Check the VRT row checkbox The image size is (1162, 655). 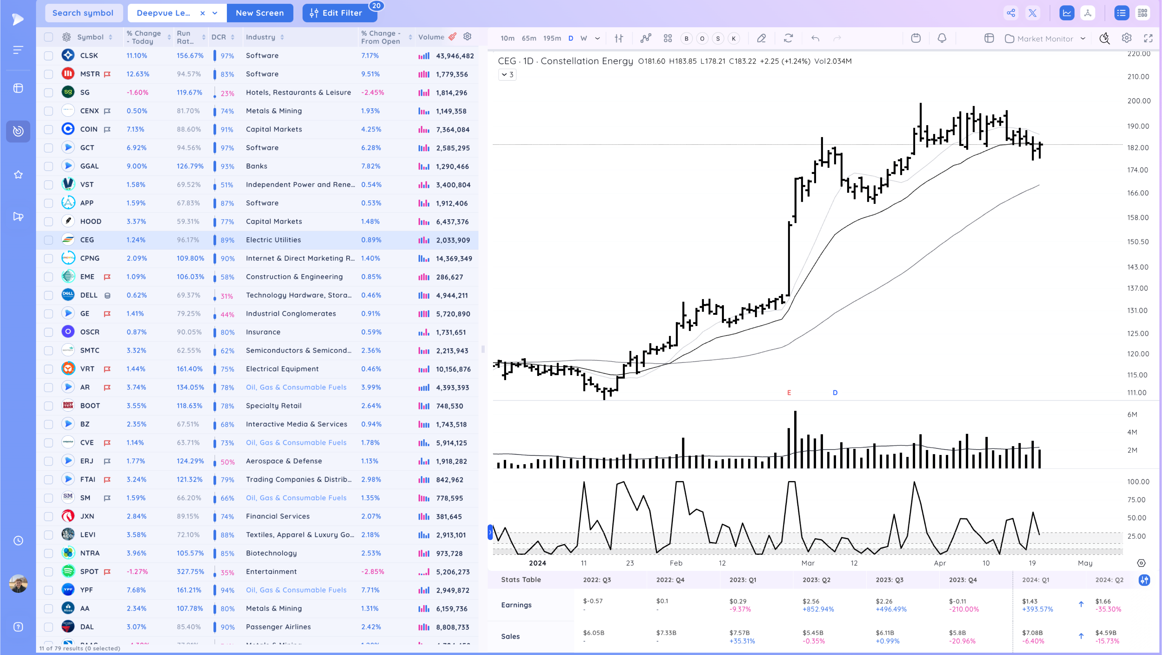[x=49, y=369]
